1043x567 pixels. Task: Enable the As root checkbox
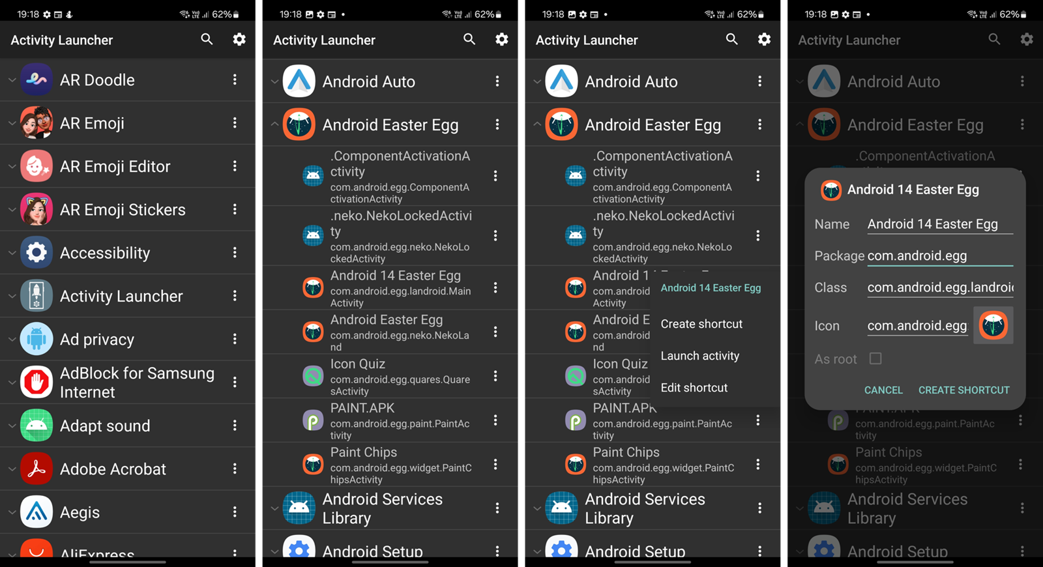875,358
